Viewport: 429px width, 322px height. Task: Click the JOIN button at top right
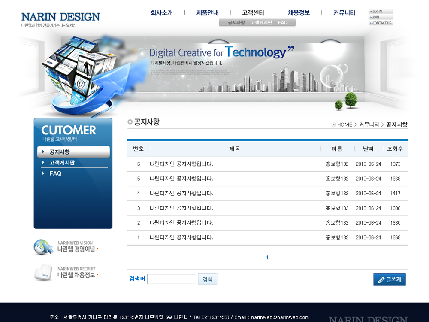coord(381,17)
